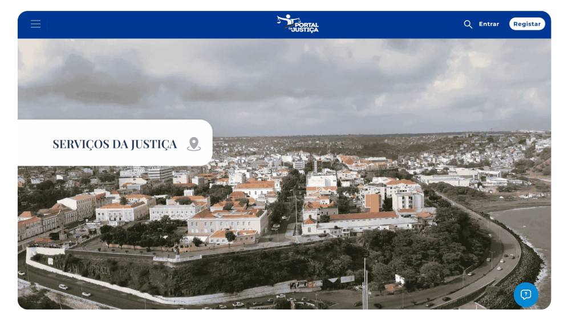Click the map pin location icon
Image resolution: width=584 pixels, height=329 pixels.
point(194,144)
